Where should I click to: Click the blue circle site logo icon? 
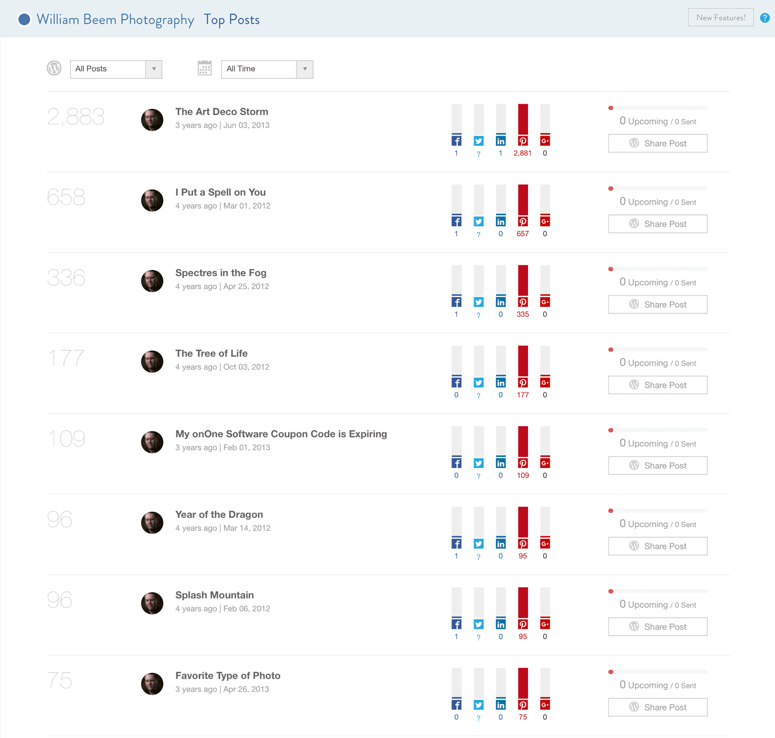tap(24, 19)
